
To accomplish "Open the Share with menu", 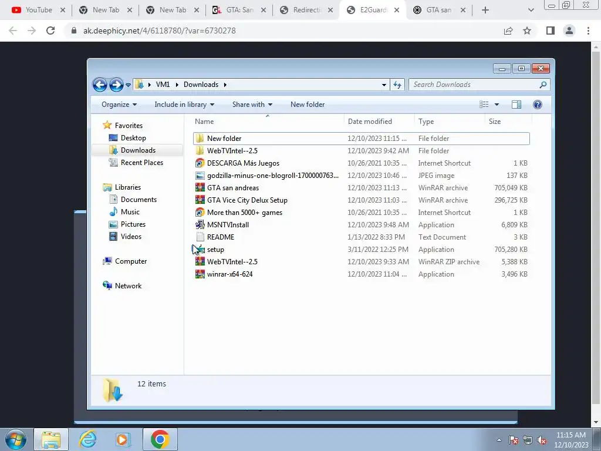I will tap(252, 105).
